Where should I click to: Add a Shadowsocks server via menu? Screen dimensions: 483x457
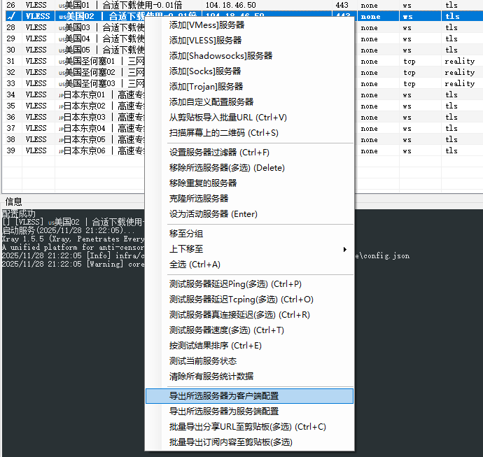coord(220,55)
